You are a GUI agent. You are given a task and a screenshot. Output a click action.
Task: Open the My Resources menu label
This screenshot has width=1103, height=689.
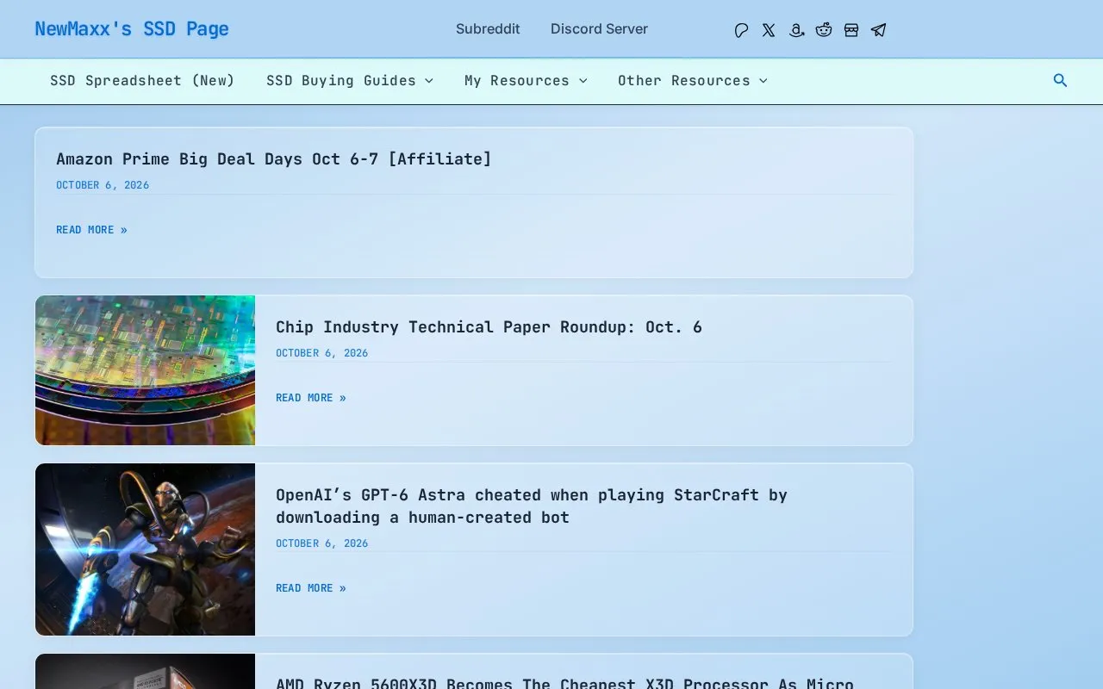[x=517, y=81]
